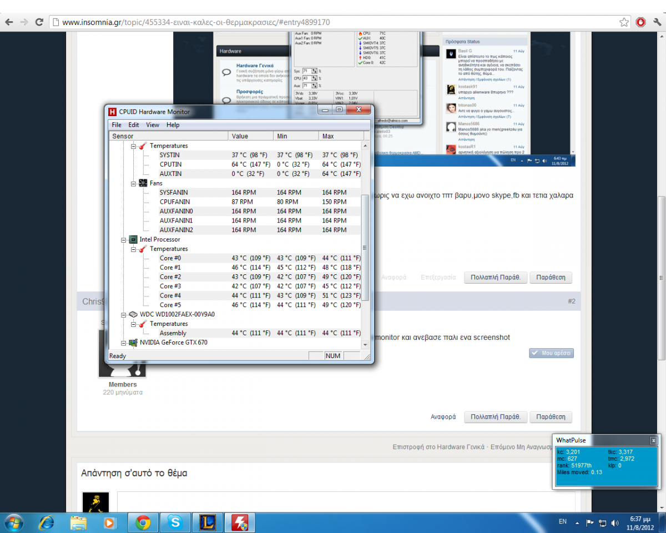Viewport: 666px width, 533px height.
Task: Click the red Adblock icon in Chrome toolbar
Action: tap(641, 22)
